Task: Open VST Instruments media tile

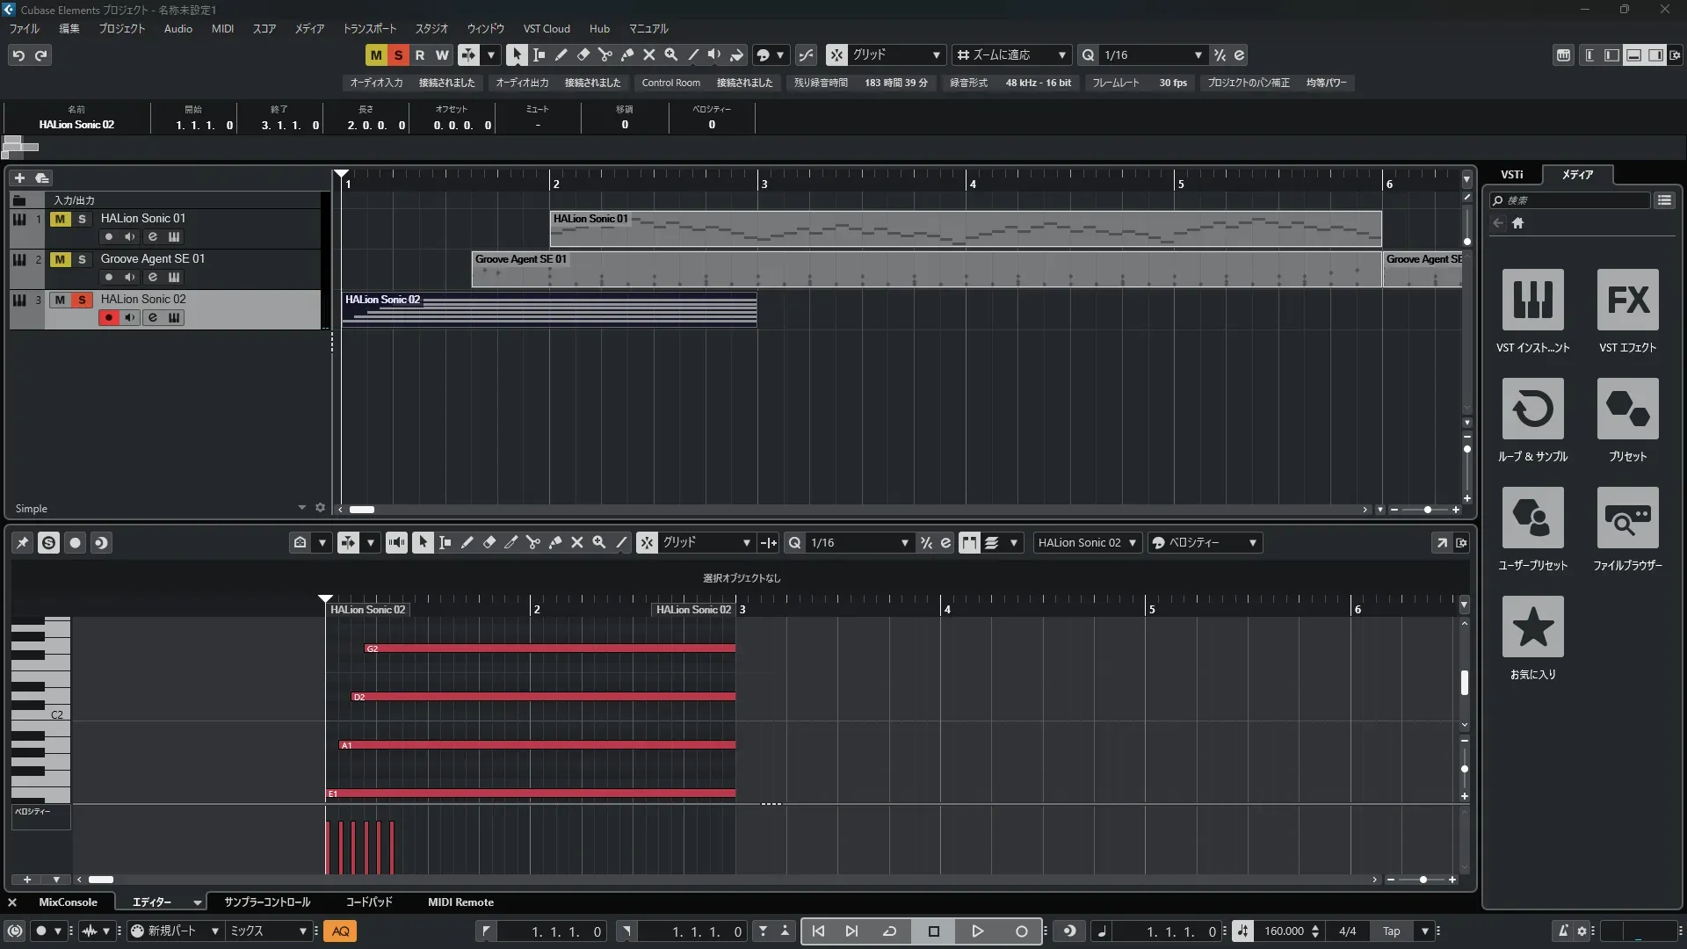Action: click(x=1532, y=300)
